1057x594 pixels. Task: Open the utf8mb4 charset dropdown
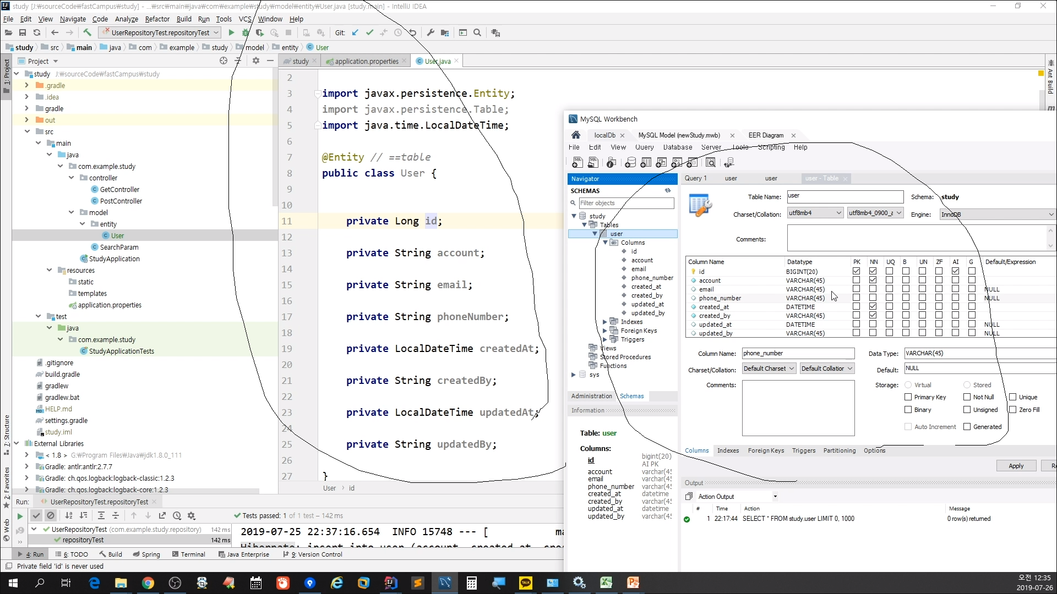pyautogui.click(x=815, y=213)
